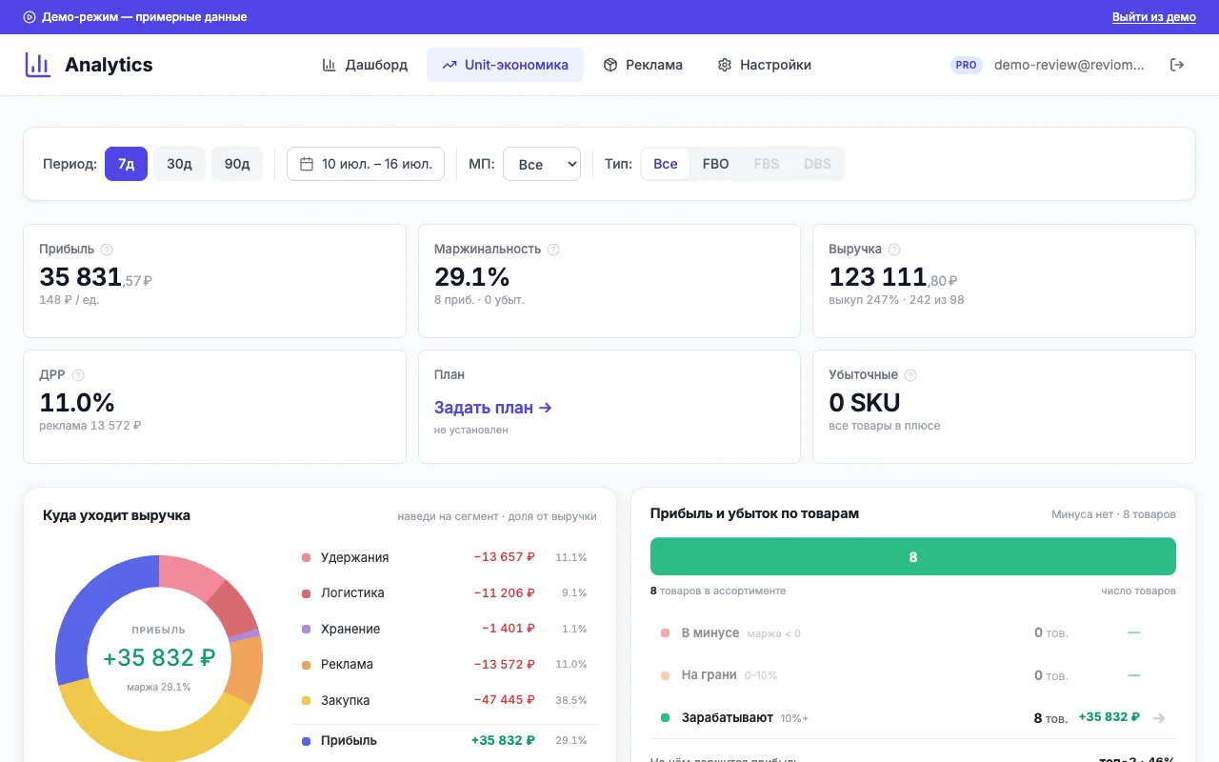Open the Дашборд tab
This screenshot has height=762, width=1219.
[x=365, y=65]
